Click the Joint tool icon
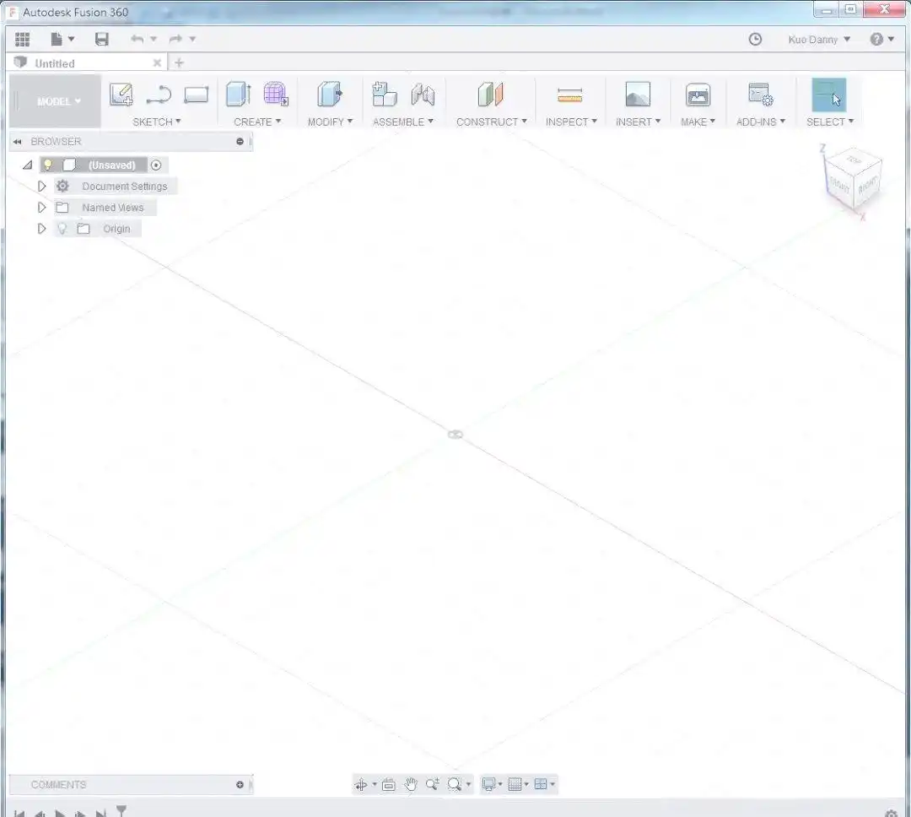 [423, 95]
